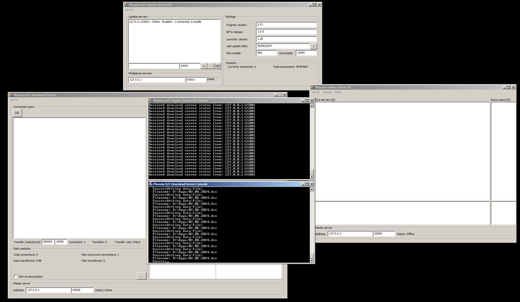Click the Multiplayer server Online status text
Viewport: 520px width, 302px height.
point(211,79)
